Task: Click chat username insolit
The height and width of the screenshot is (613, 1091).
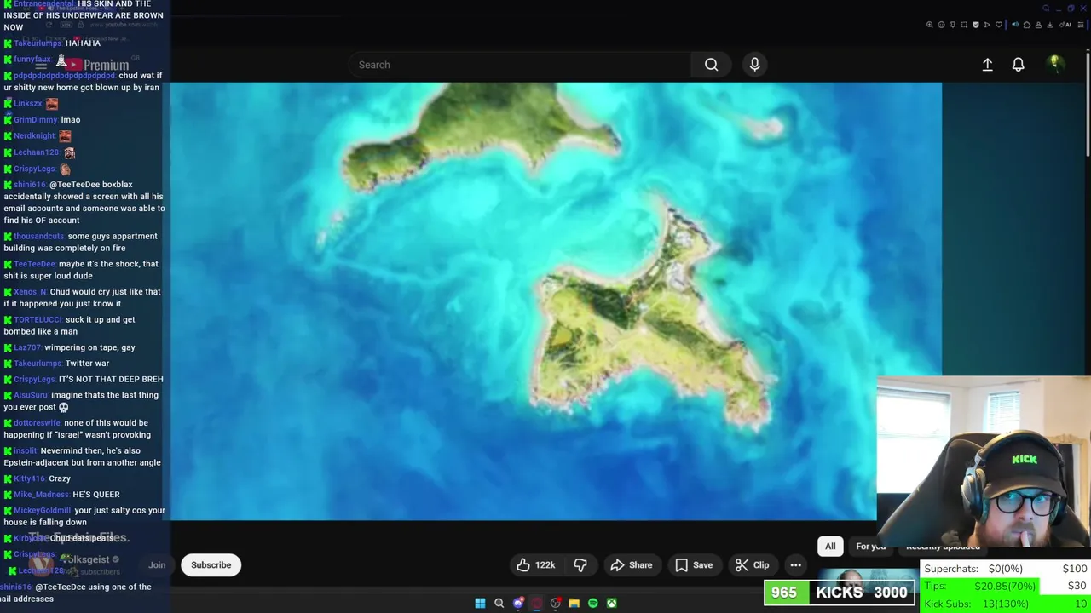Action: pyautogui.click(x=26, y=451)
